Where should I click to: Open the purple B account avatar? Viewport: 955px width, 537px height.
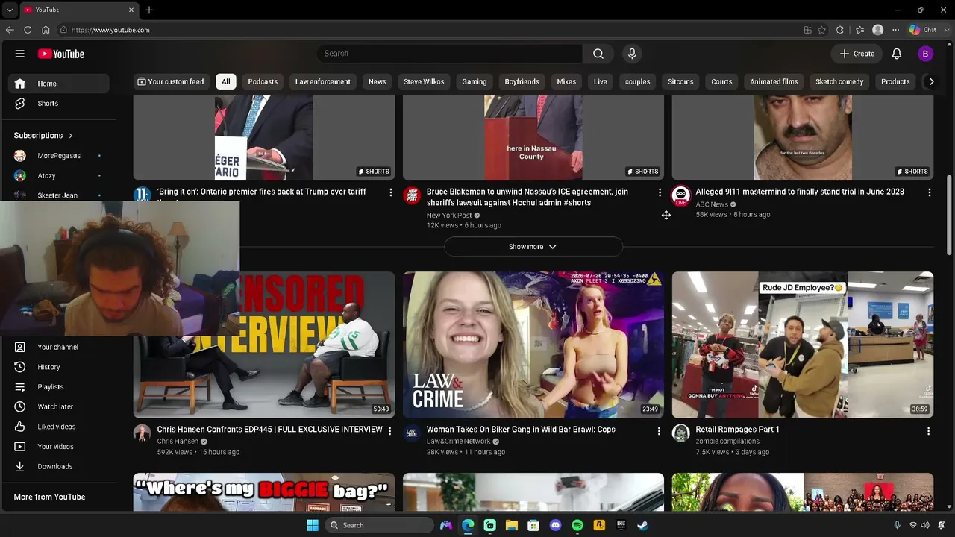coord(925,54)
